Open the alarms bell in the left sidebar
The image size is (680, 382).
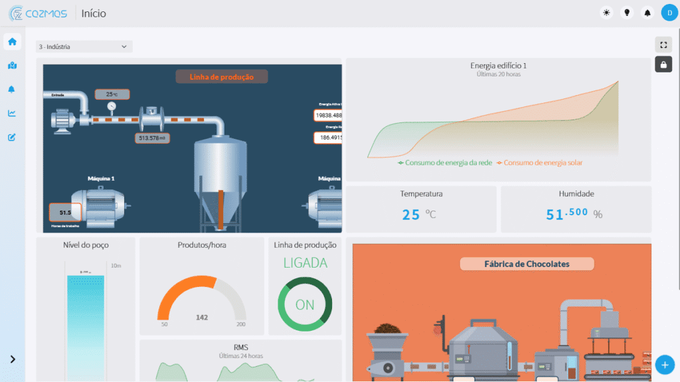click(12, 90)
